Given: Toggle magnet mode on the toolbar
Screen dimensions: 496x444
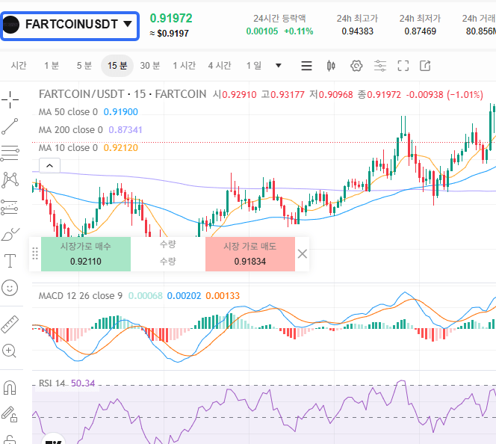Looking at the screenshot, I should click(10, 388).
